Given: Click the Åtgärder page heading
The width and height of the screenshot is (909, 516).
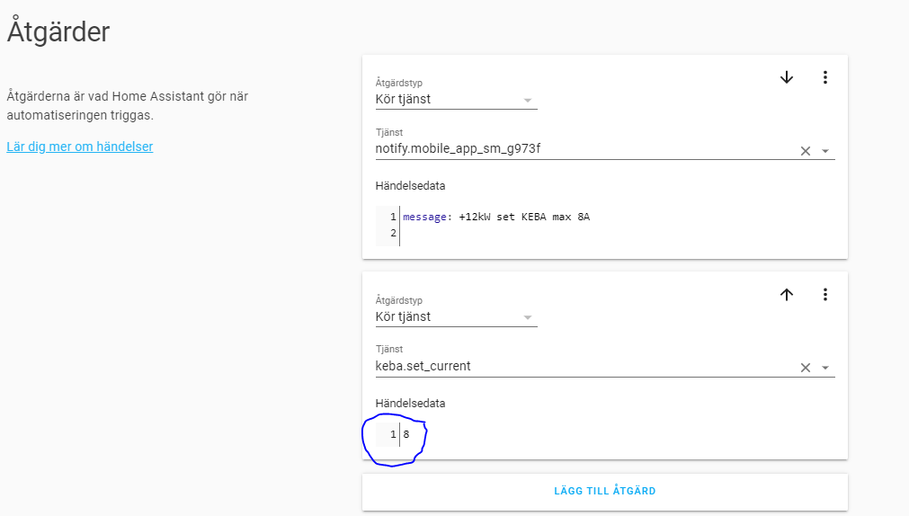Looking at the screenshot, I should (x=58, y=32).
